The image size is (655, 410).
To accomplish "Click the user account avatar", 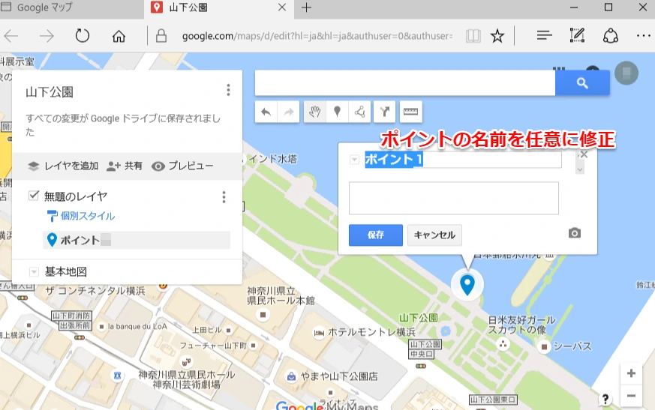I will 626,73.
